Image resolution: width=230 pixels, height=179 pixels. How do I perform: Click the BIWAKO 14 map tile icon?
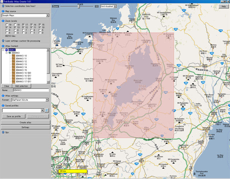[x=14, y=67]
